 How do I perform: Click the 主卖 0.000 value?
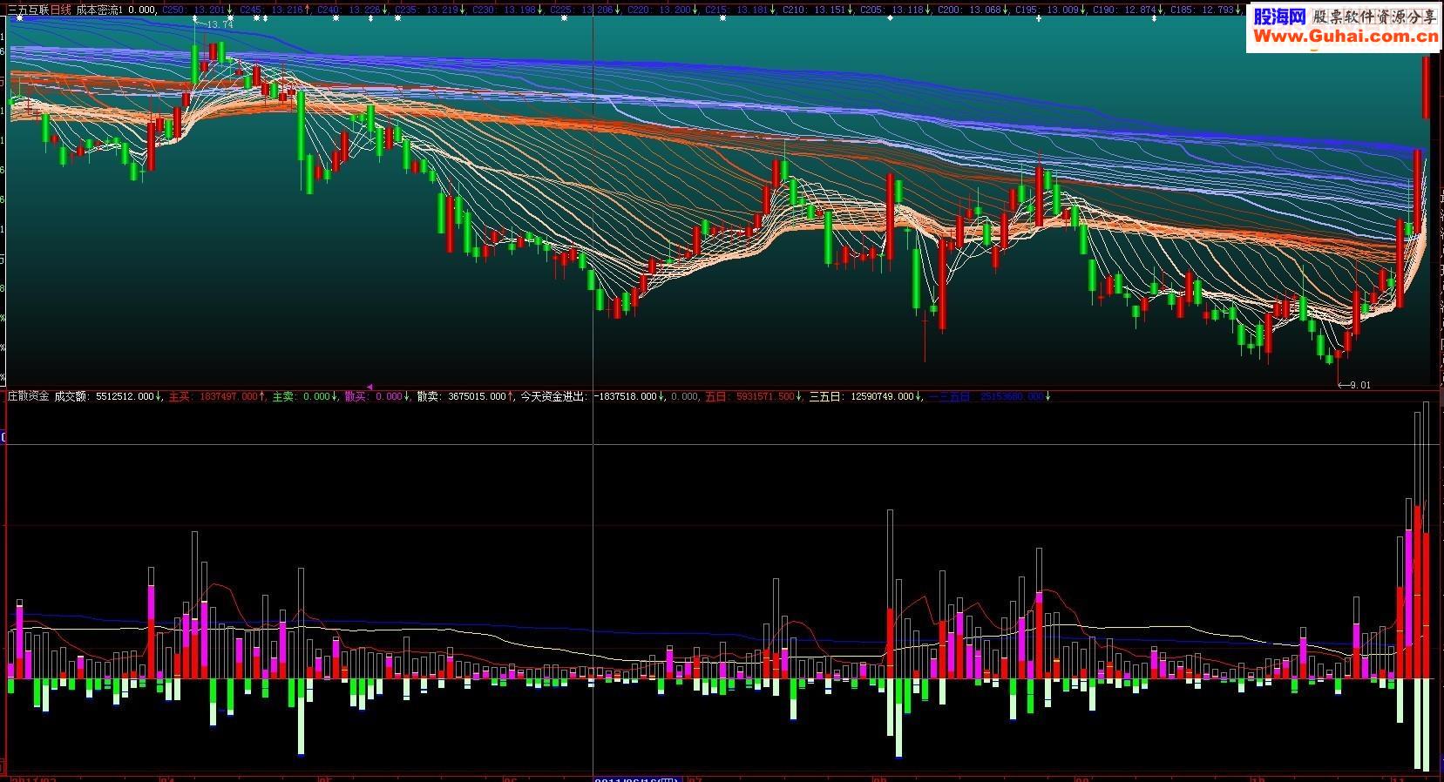pyautogui.click(x=305, y=396)
